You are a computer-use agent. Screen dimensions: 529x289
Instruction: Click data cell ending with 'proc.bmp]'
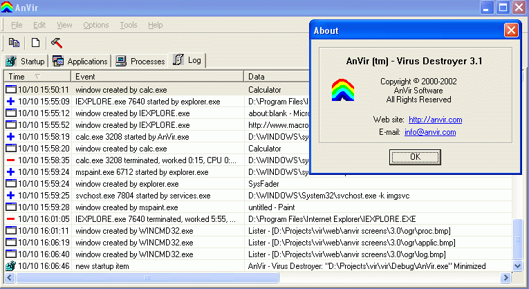pos(349,231)
